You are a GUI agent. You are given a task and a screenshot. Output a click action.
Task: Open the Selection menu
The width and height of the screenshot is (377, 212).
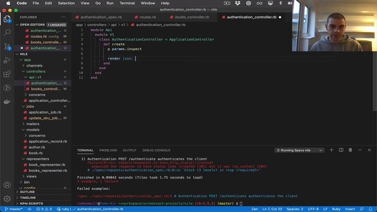66,3
